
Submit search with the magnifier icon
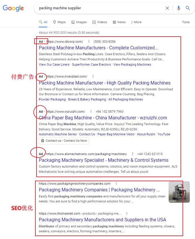(x=188, y=8)
